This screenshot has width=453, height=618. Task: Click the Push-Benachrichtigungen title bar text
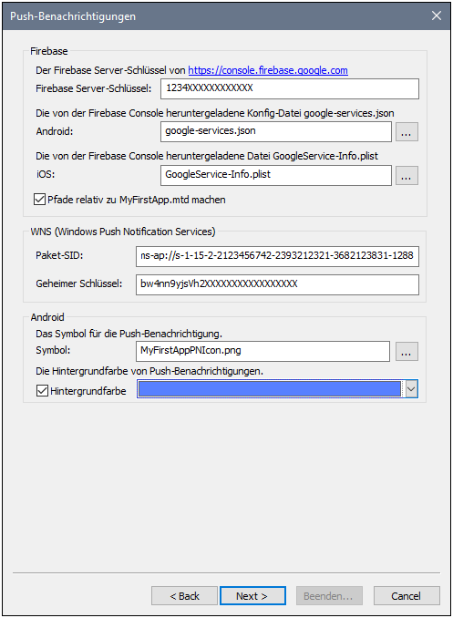point(73,16)
